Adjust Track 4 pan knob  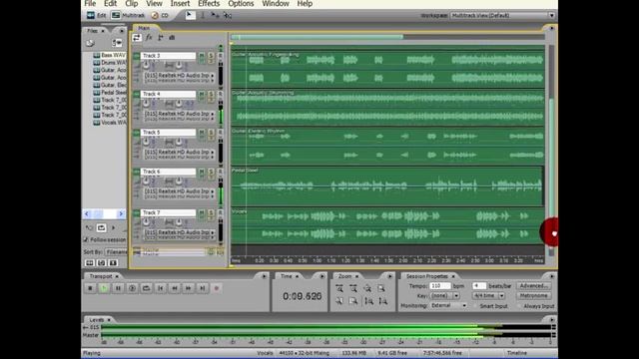pyautogui.click(x=179, y=104)
